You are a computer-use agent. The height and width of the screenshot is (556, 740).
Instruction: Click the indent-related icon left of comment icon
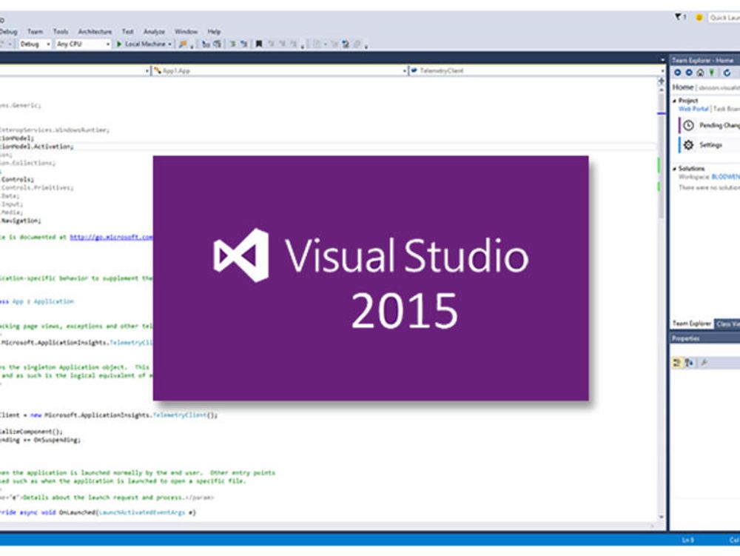tap(218, 44)
